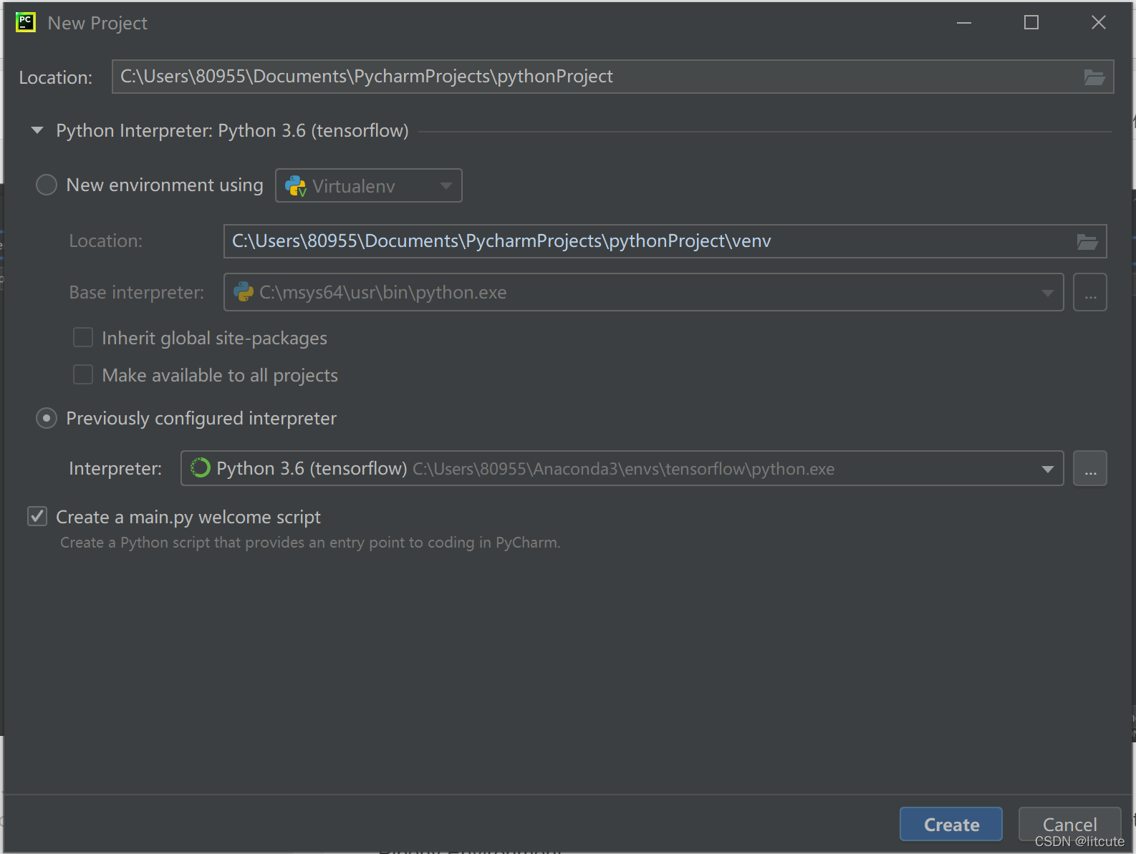The image size is (1136, 854).
Task: Click the Python icon in Base interpreter field
Action: [244, 292]
